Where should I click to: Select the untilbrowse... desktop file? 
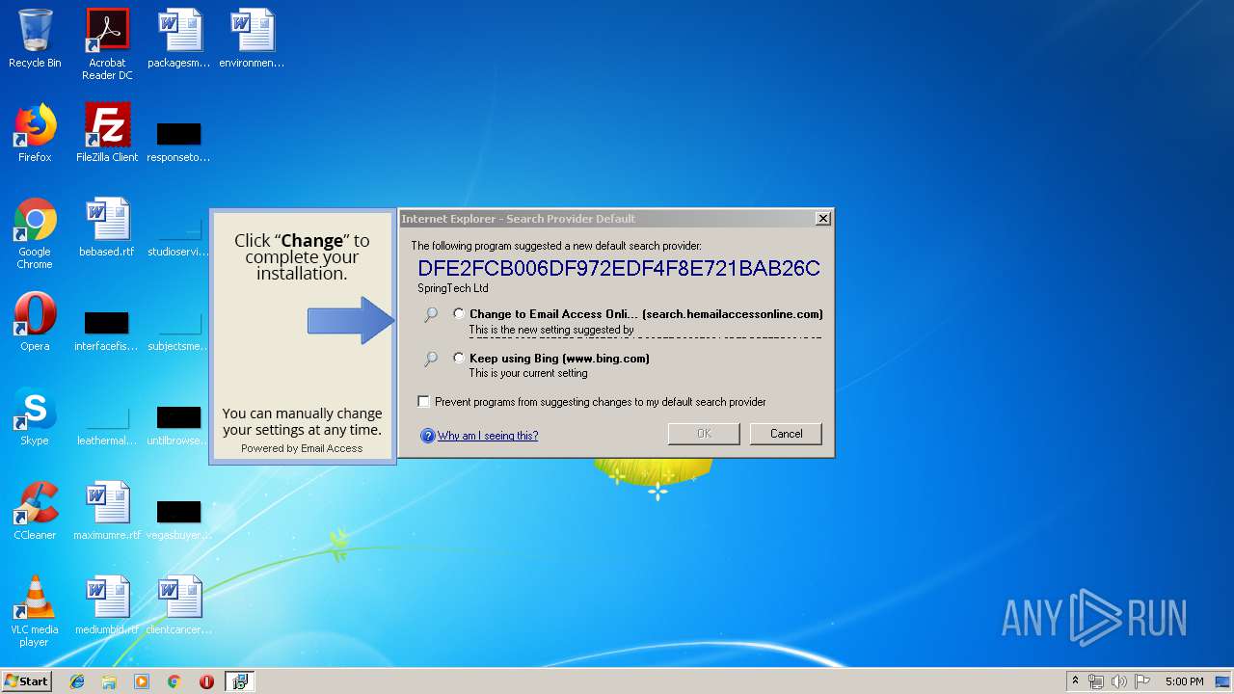(x=179, y=426)
